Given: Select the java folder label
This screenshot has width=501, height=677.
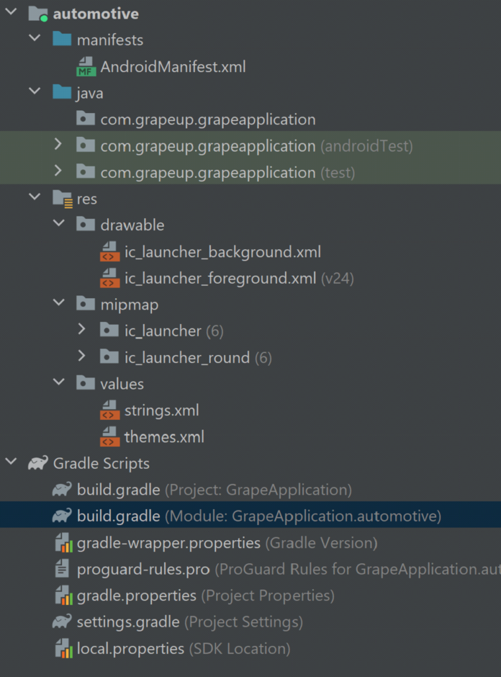Looking at the screenshot, I should click(x=90, y=93).
